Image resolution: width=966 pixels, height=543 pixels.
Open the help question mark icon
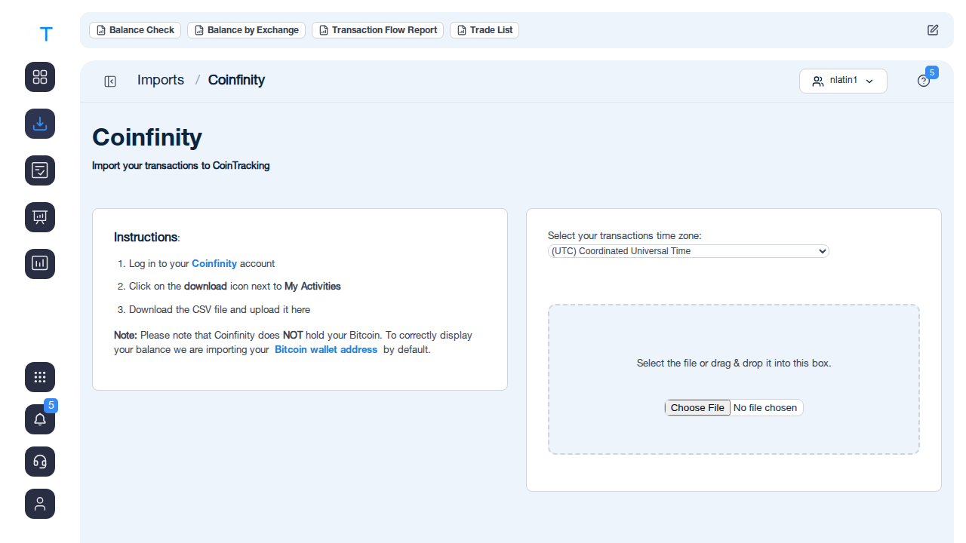pos(924,81)
